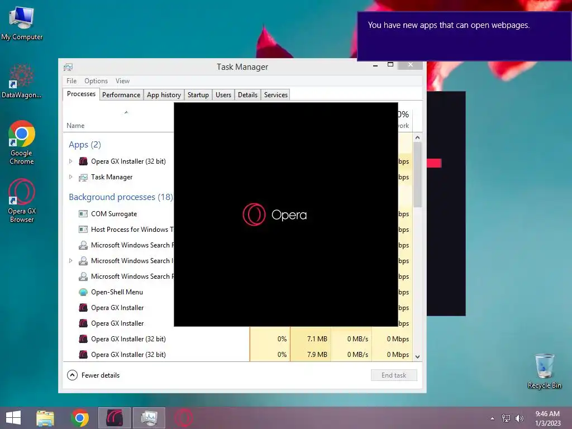Switch to the Users tab

pos(223,95)
